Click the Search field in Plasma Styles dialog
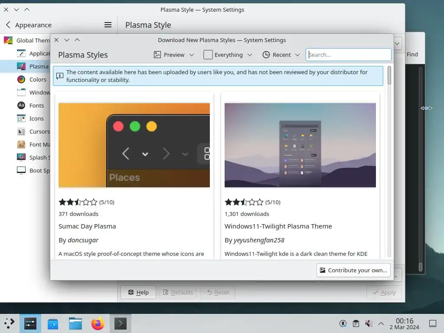Image resolution: width=444 pixels, height=333 pixels. pos(348,55)
